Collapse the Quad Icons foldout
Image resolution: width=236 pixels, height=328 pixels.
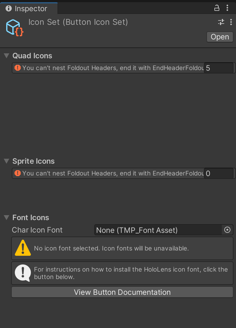click(6, 55)
